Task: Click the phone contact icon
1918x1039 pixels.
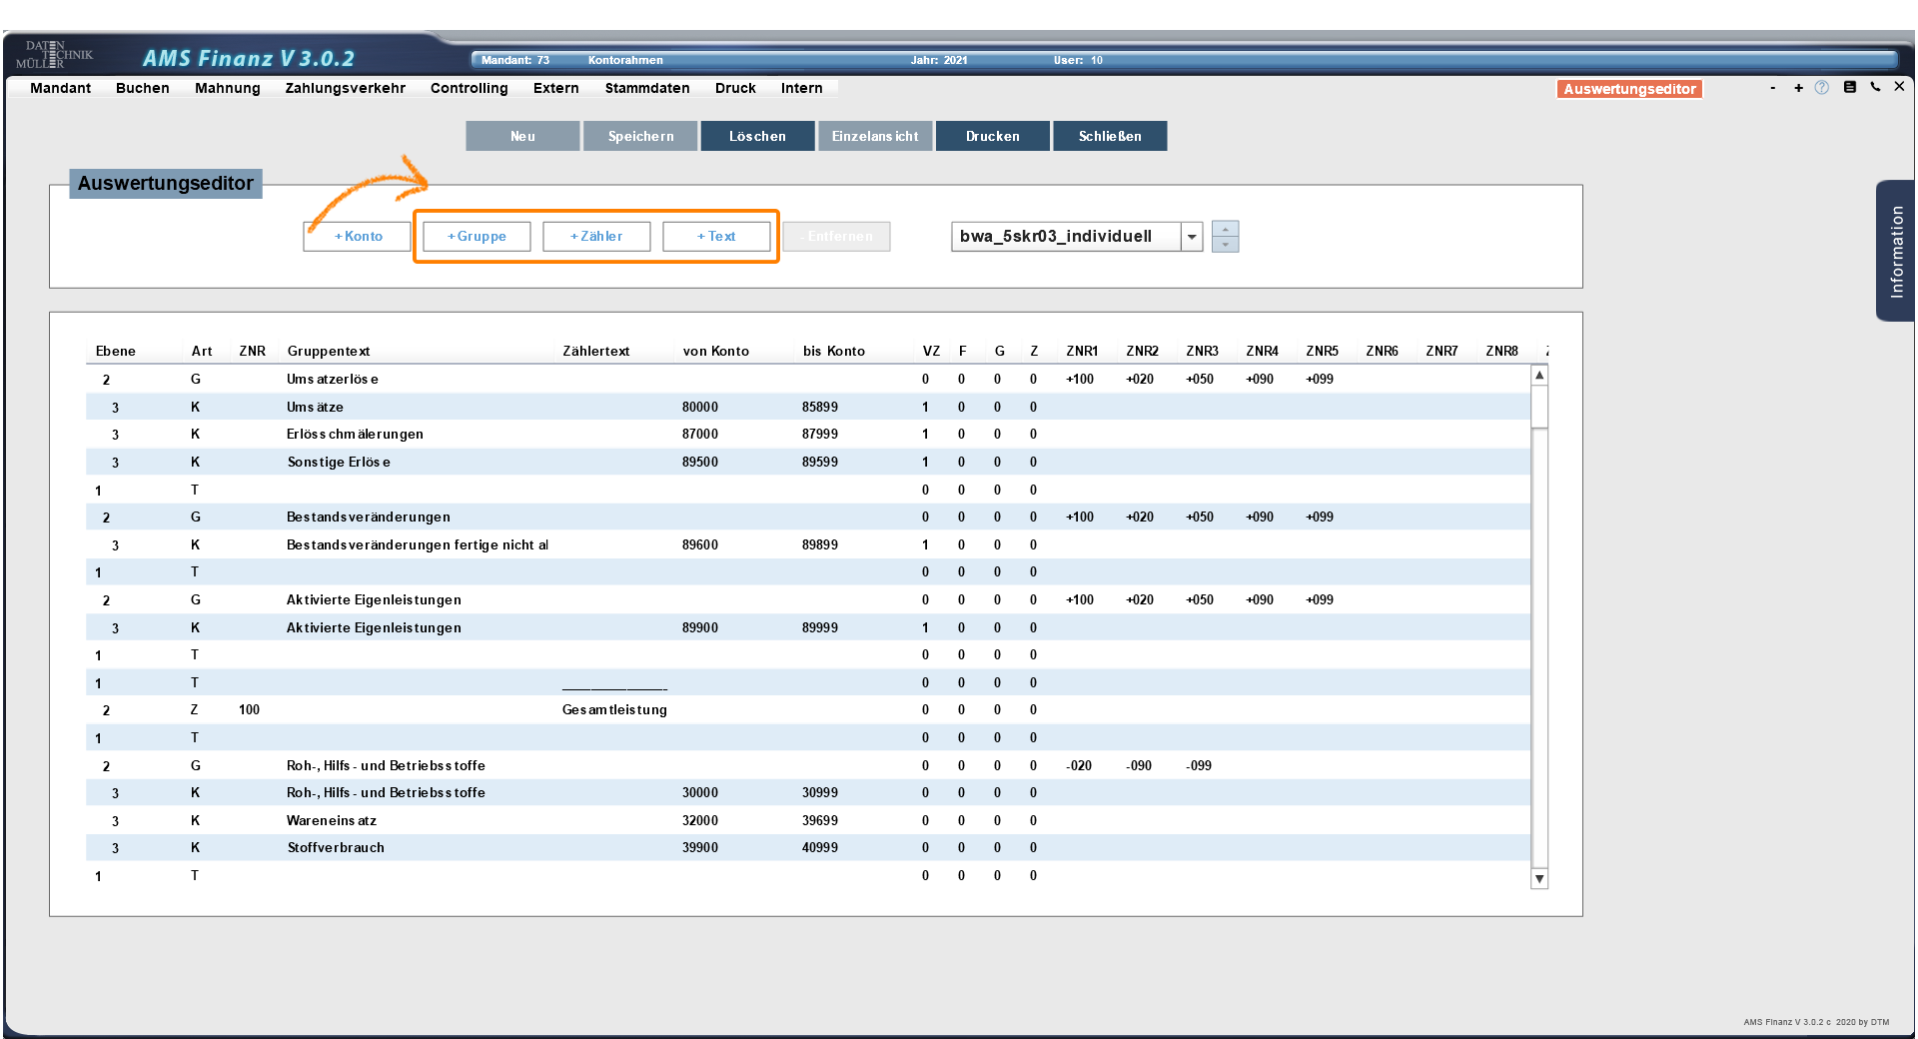Action: (1875, 87)
